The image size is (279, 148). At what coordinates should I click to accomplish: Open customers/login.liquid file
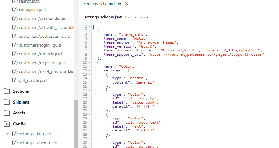[40, 45]
